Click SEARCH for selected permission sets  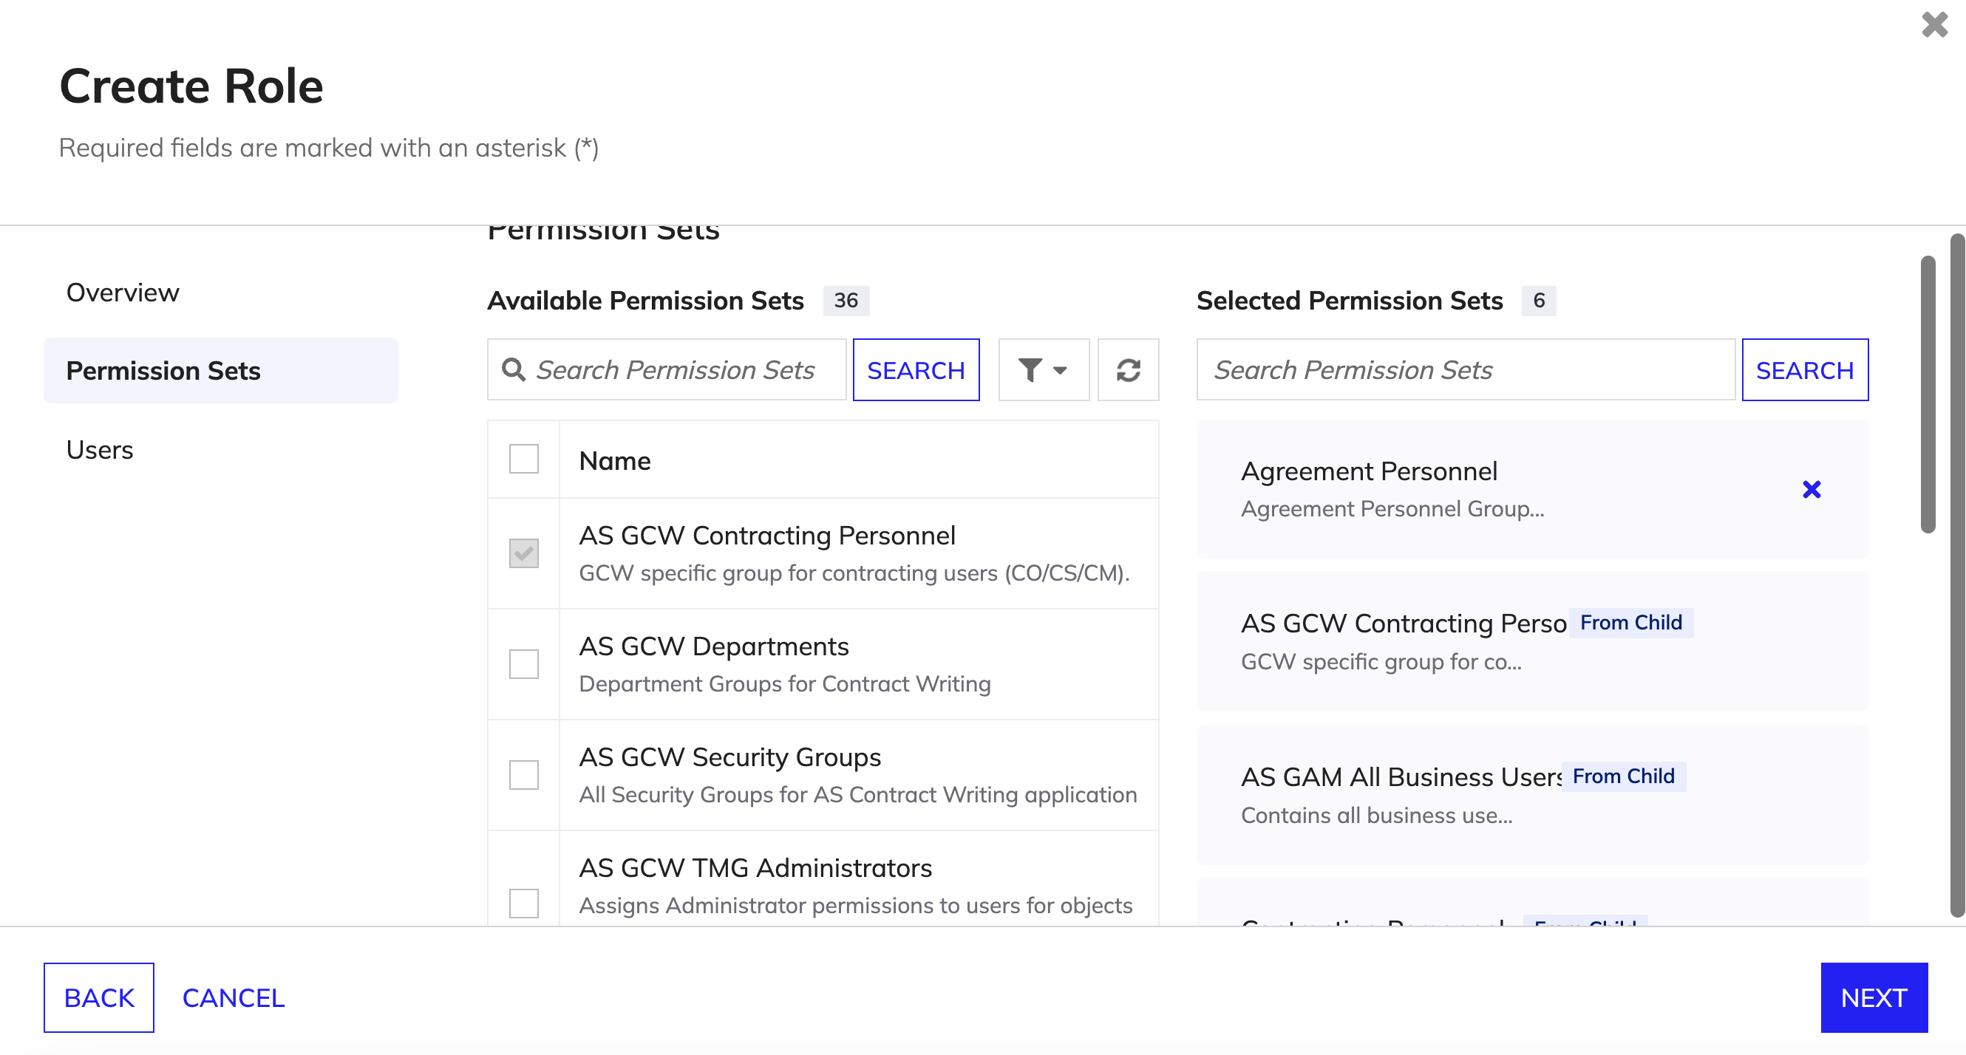pyautogui.click(x=1805, y=370)
